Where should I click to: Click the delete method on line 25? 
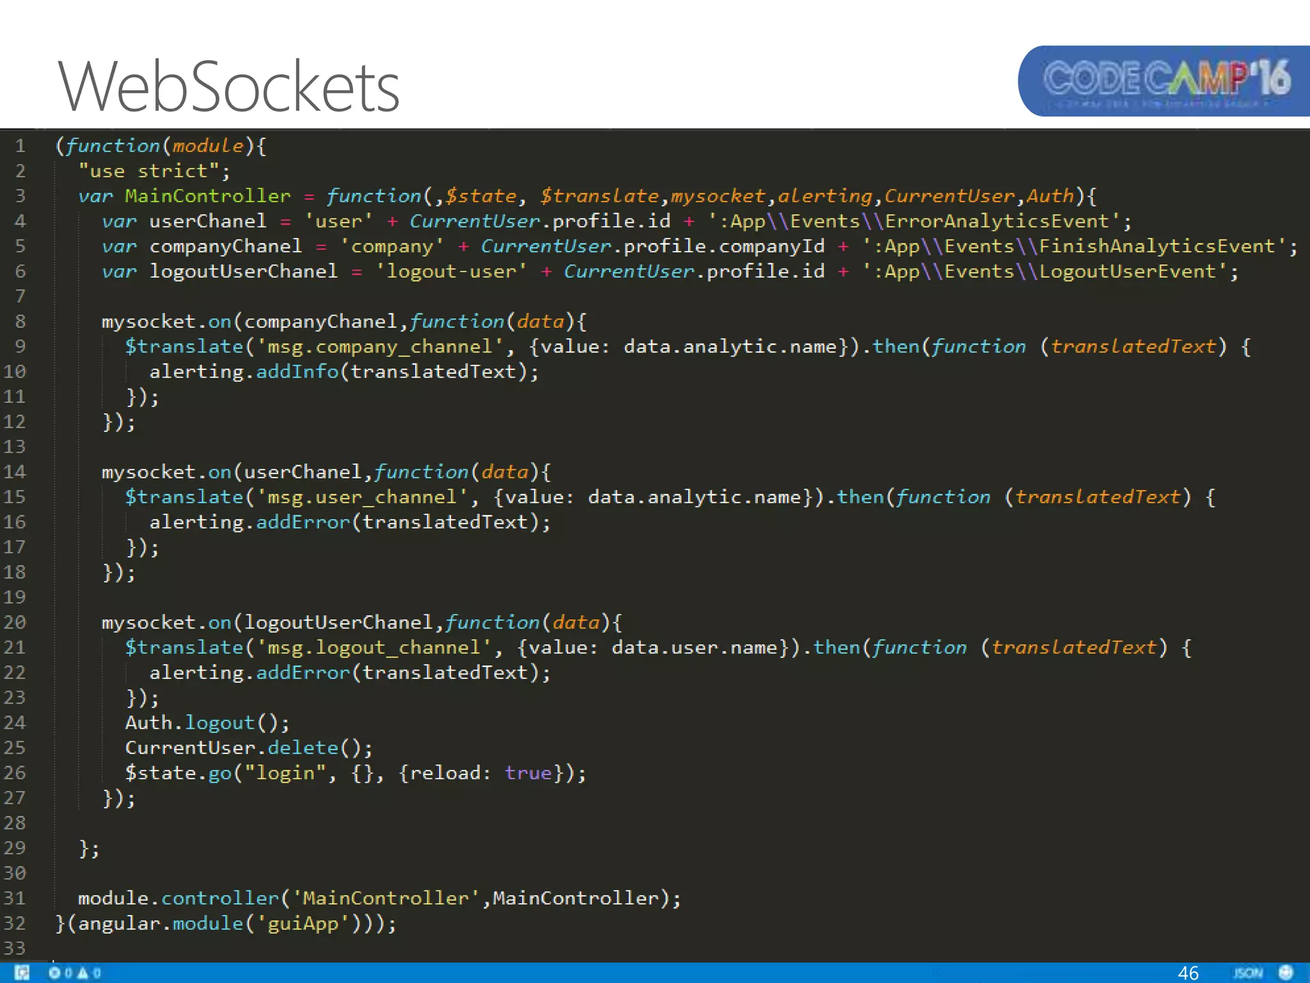[x=303, y=748]
